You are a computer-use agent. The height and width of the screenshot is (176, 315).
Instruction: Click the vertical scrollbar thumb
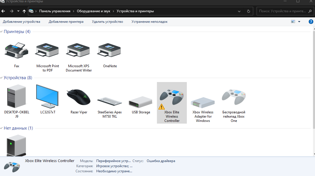[x=314, y=79]
